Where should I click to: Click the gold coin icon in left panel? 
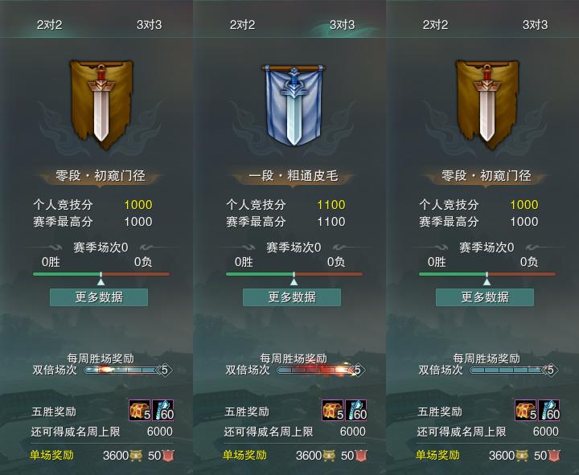[136, 456]
